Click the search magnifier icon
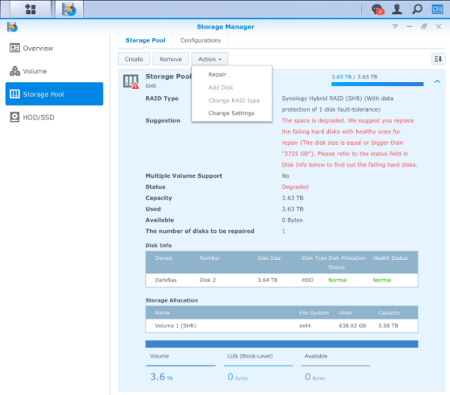This screenshot has width=450, height=395. (x=417, y=10)
